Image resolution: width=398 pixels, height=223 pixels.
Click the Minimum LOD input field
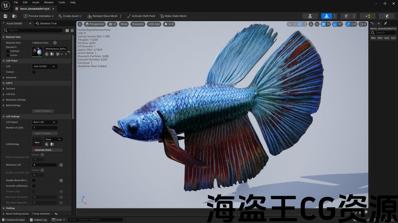(44, 165)
